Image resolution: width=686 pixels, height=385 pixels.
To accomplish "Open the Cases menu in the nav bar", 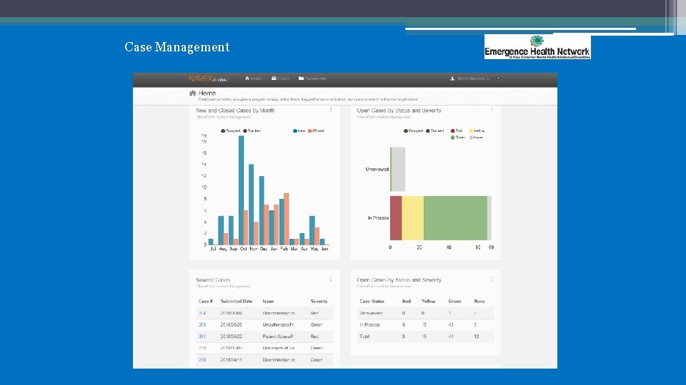I will click(x=280, y=78).
